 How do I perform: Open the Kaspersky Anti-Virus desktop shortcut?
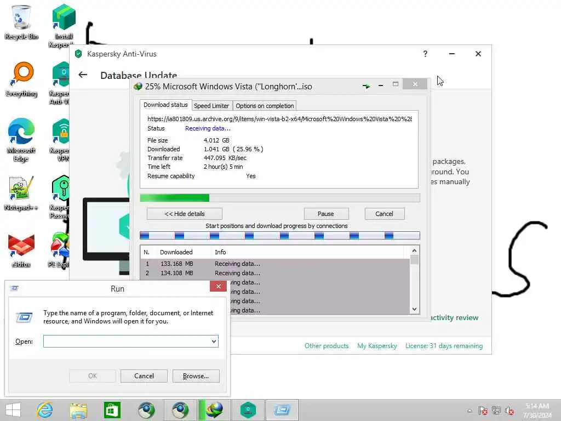click(60, 83)
